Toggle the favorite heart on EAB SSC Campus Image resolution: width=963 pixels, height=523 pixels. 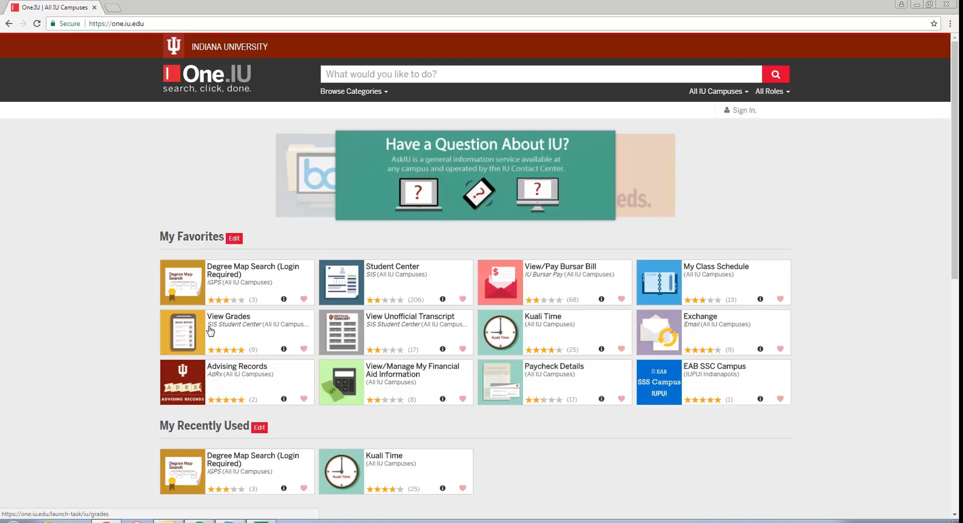[780, 399]
